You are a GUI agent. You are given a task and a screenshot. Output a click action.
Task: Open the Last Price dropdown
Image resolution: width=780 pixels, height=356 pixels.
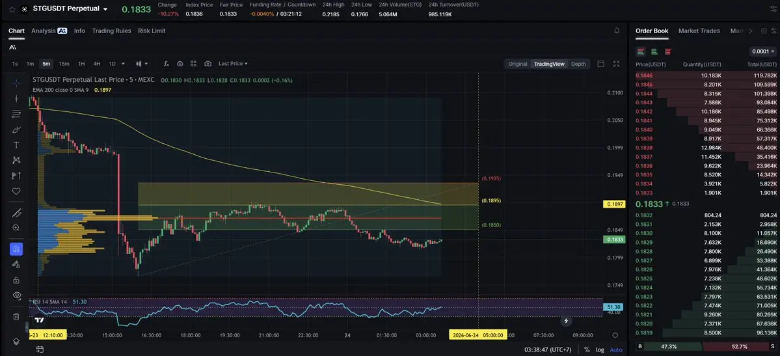tap(233, 64)
